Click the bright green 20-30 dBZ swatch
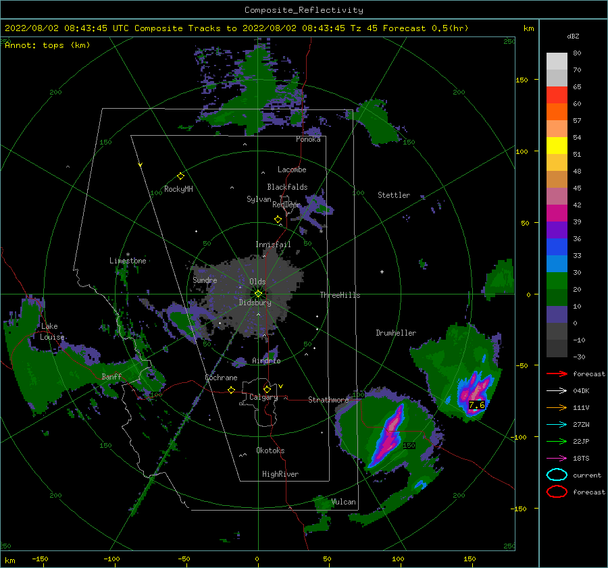This screenshot has height=568, width=608. (557, 280)
